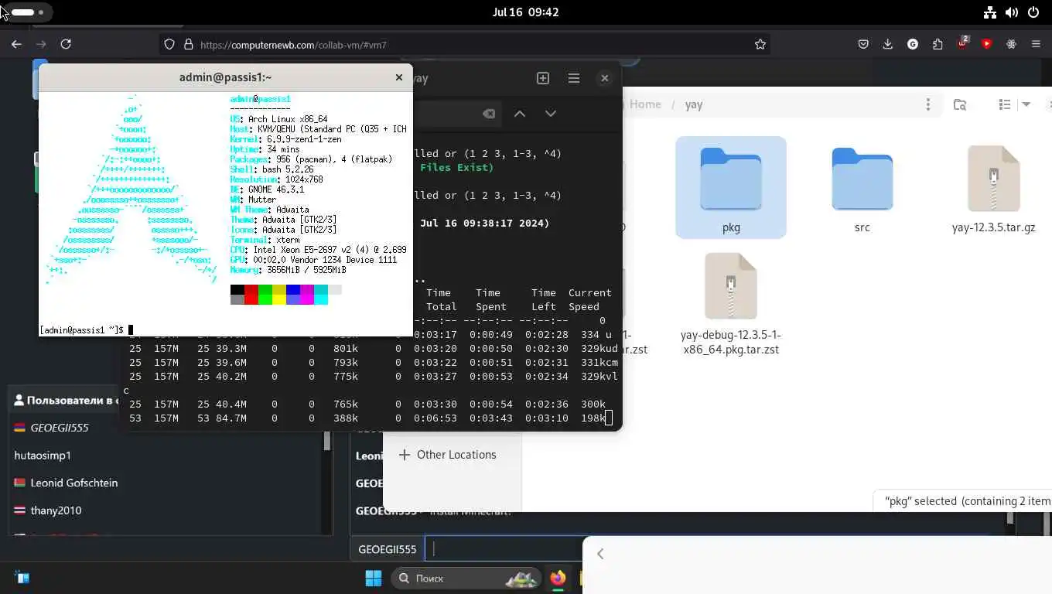Open Firefox hamburger application menu
1052x594 pixels.
pyautogui.click(x=1036, y=44)
